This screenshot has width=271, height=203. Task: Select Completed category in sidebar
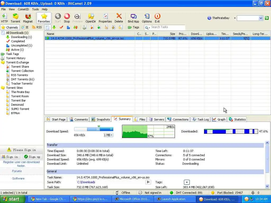click(x=18, y=41)
